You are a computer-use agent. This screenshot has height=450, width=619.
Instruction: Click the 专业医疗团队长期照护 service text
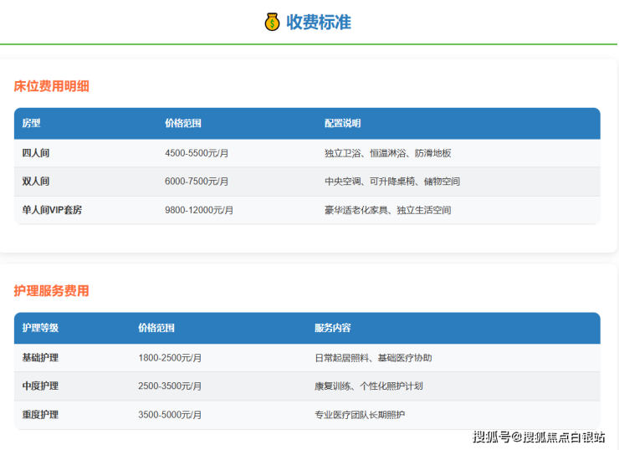point(360,415)
